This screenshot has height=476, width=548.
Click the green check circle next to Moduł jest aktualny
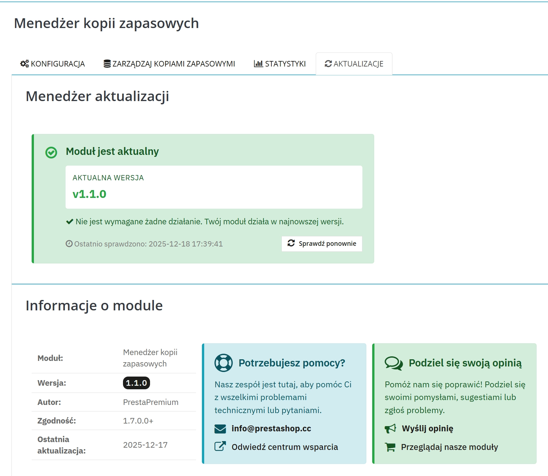pos(51,152)
